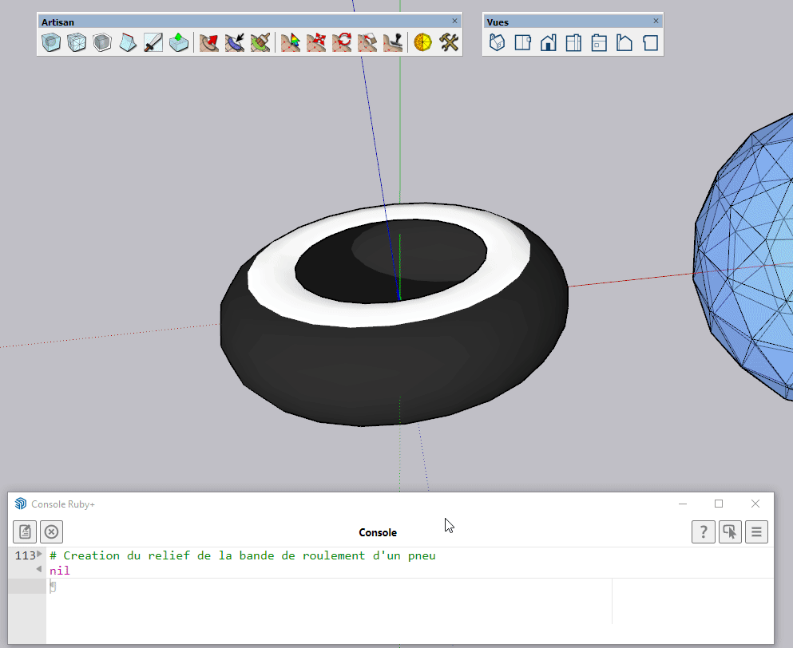Select the Vertex Select tool
This screenshot has height=648, width=793.
point(291,42)
